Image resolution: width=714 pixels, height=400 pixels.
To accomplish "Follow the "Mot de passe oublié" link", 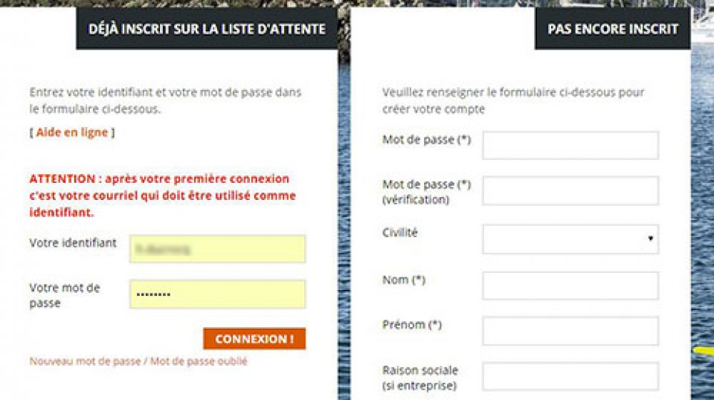I will pyautogui.click(x=199, y=361).
